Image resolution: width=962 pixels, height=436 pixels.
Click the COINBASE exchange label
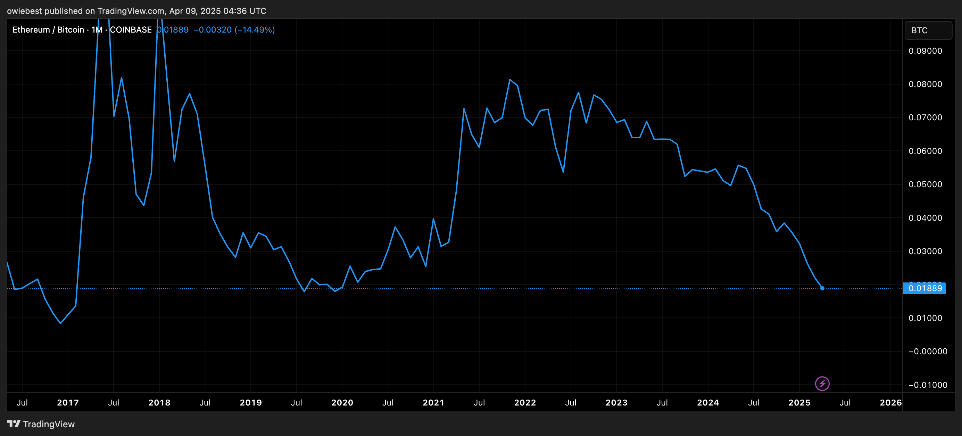(x=131, y=30)
